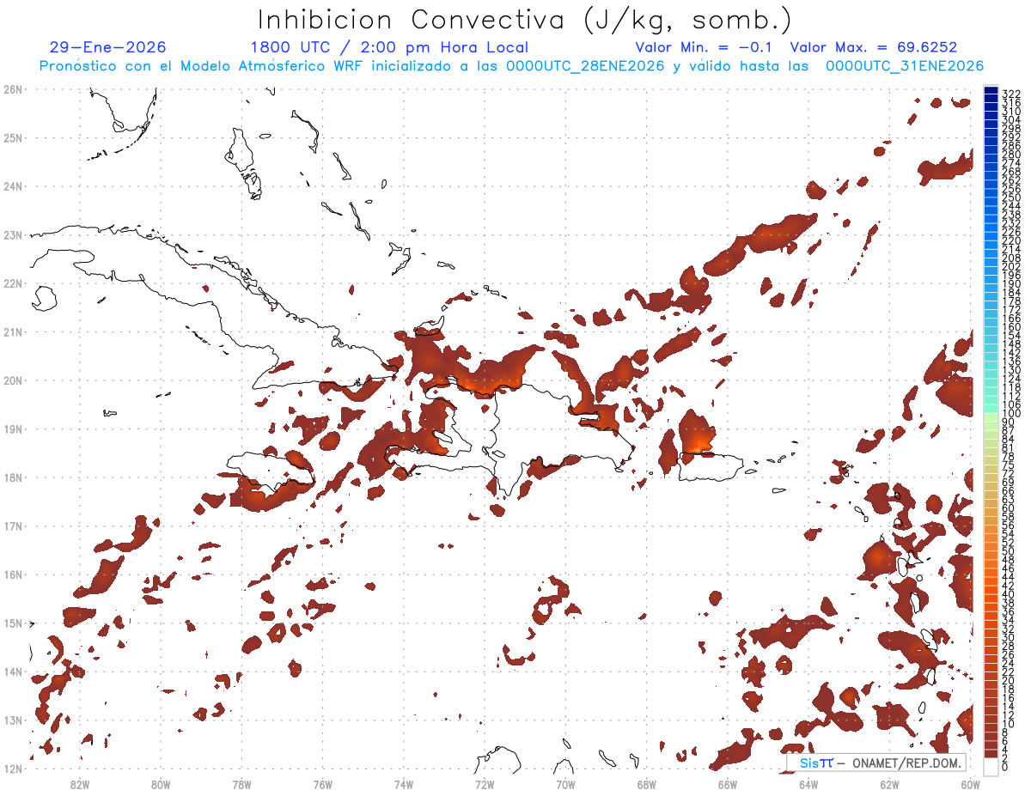
Task: Click the 18N latitude label
Action: [x=13, y=477]
